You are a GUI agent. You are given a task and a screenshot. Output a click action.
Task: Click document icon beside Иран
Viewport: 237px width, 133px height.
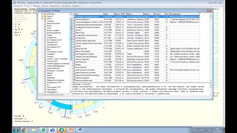point(45,49)
